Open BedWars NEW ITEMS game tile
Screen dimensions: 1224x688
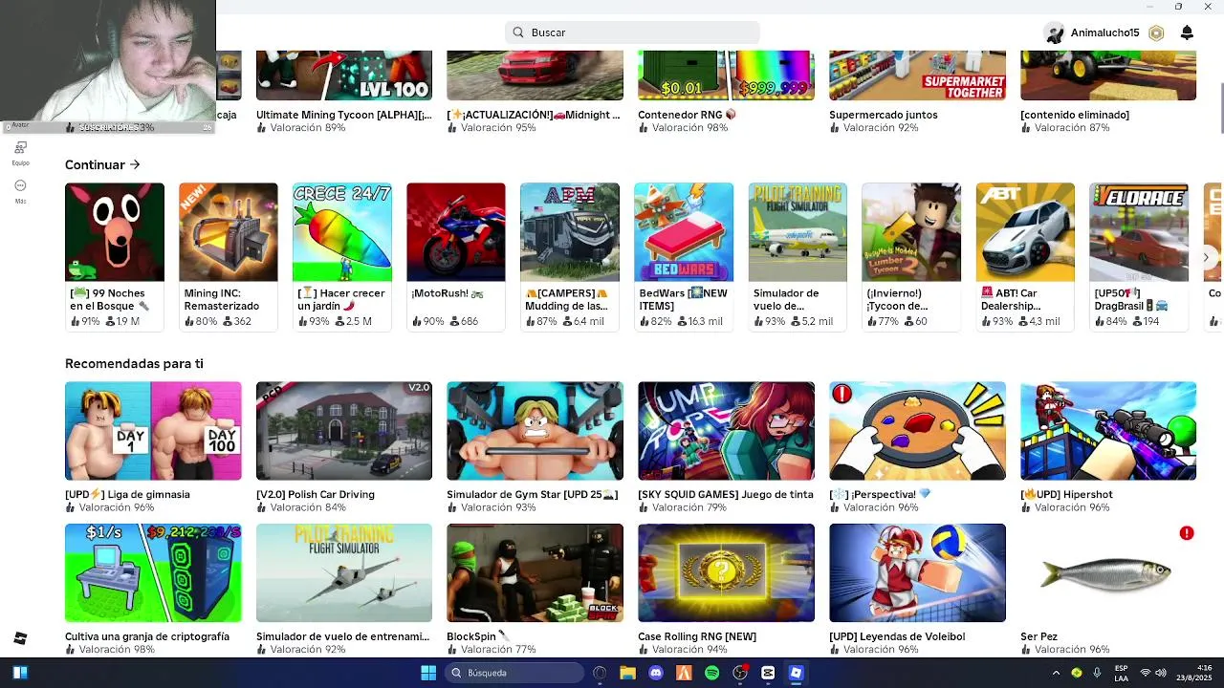(x=684, y=257)
